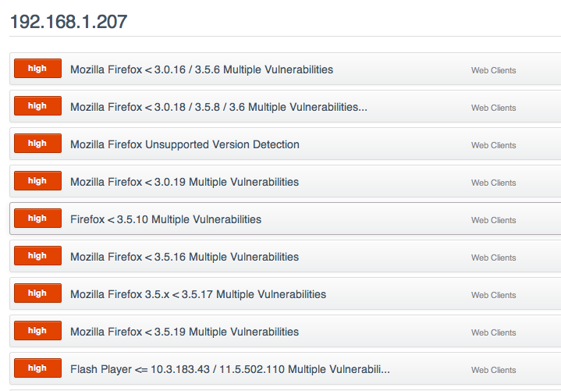
Task: Select Mozilla Firefox Unsupported Version Detection
Action: 285,144
